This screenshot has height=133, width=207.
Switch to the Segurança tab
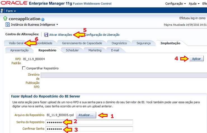[144, 43]
